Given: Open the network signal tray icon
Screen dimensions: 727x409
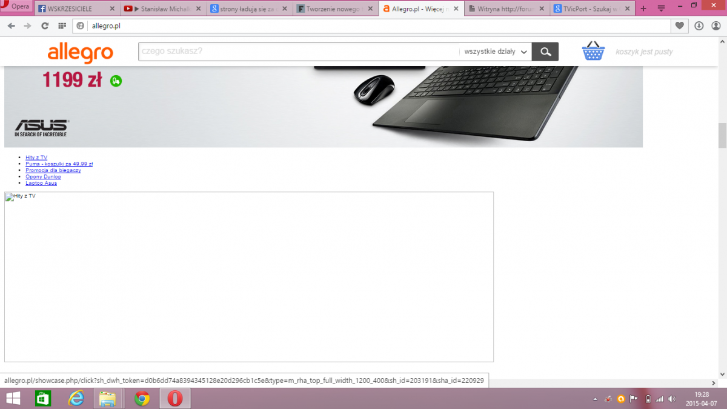Looking at the screenshot, I should click(x=660, y=399).
